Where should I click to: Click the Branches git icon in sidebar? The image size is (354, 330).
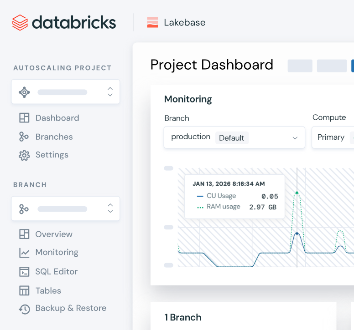(x=24, y=137)
